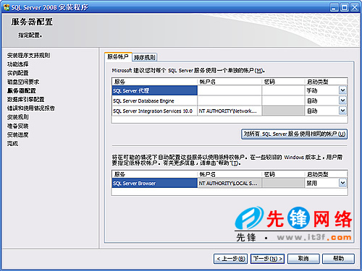Switch to the 排序规则 tab

(x=145, y=57)
